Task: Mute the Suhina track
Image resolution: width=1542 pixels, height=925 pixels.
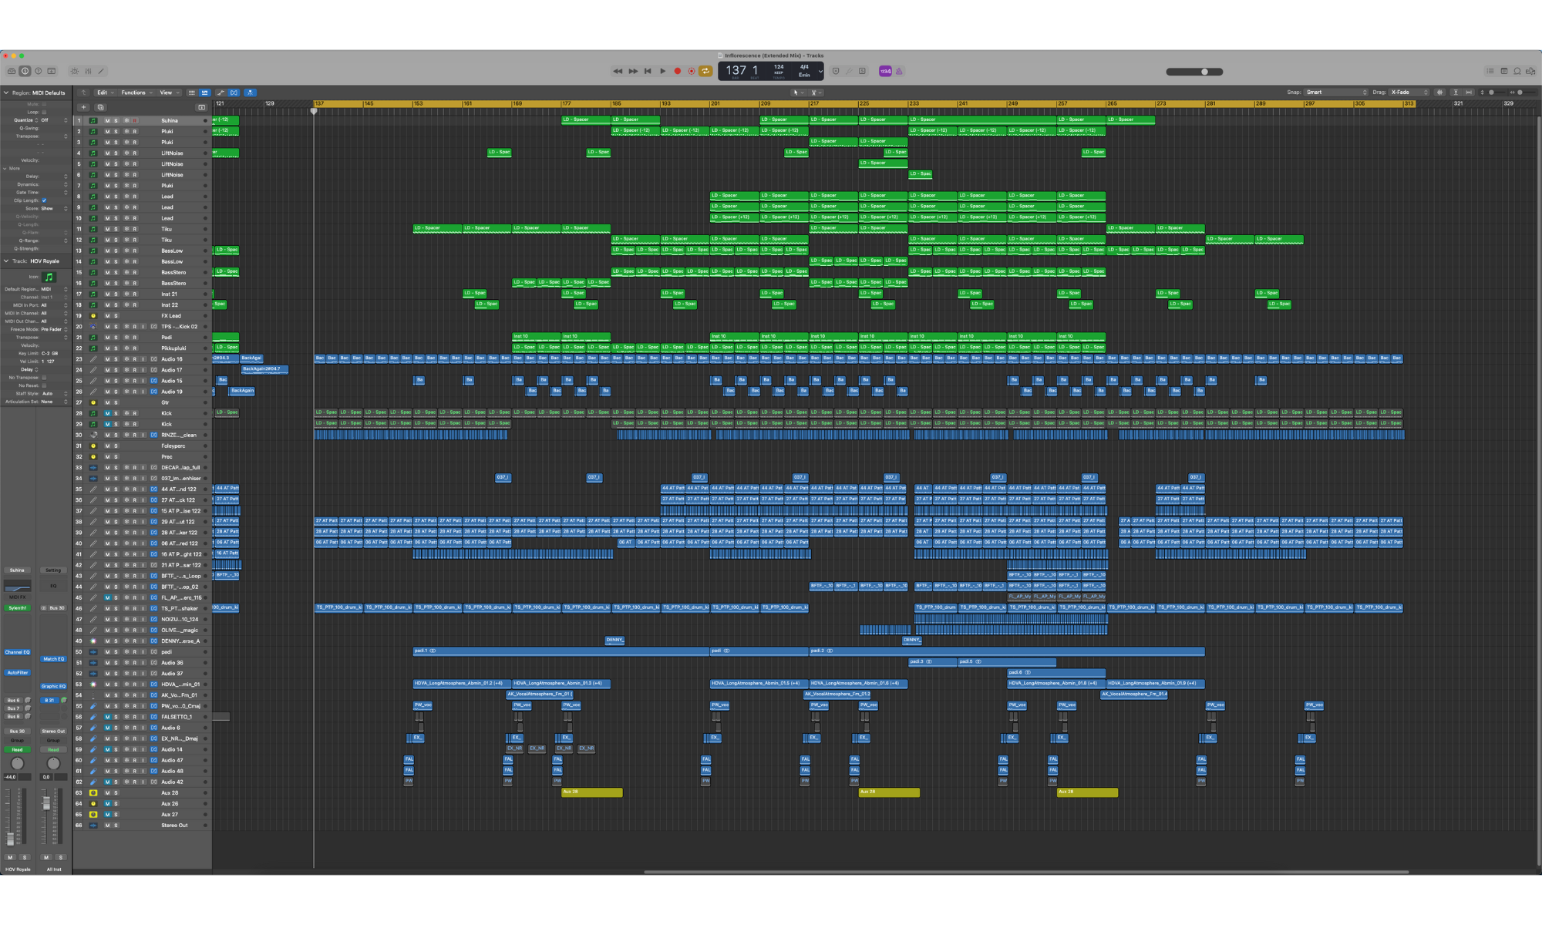Action: [107, 120]
